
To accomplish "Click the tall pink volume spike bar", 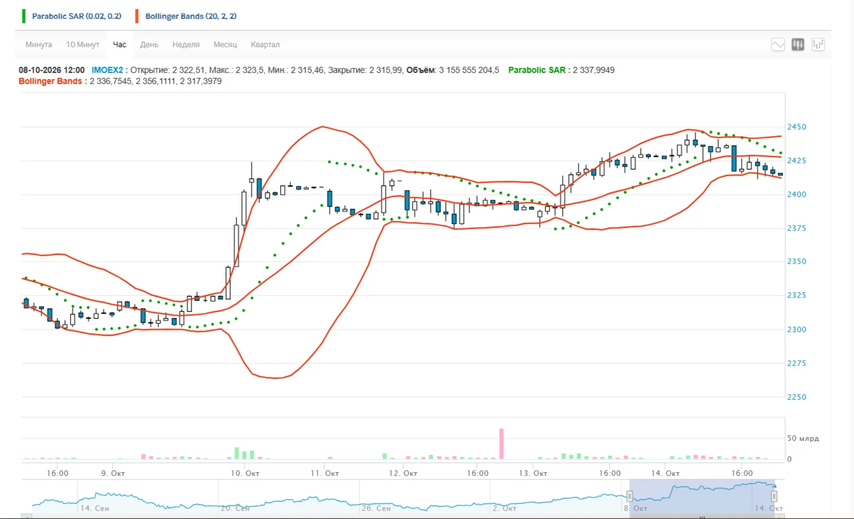I will [x=501, y=443].
